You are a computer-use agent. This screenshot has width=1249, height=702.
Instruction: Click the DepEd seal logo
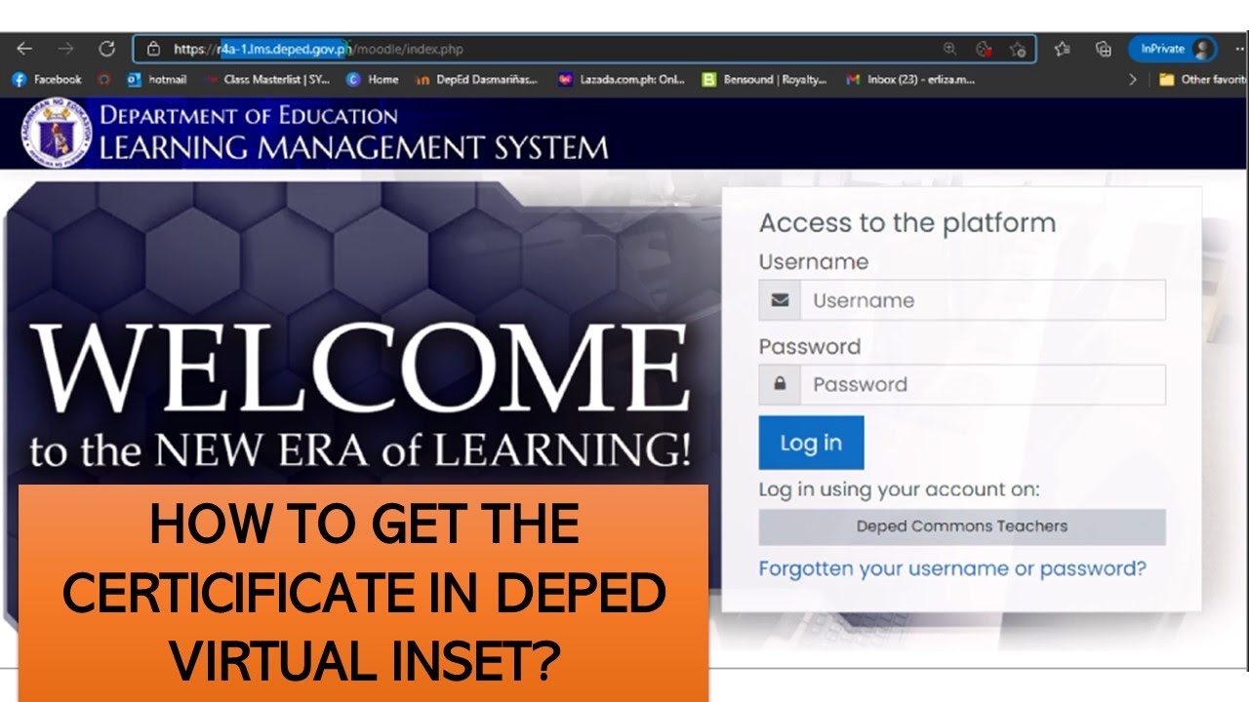click(x=55, y=134)
